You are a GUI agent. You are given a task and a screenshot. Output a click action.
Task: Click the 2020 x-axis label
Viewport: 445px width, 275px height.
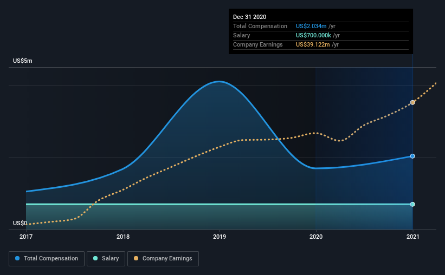pos(316,237)
